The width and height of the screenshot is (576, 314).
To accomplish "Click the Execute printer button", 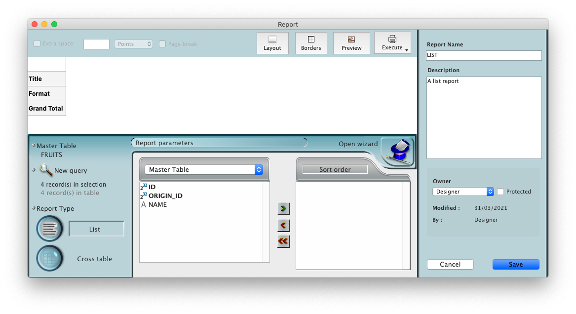I will click(x=392, y=43).
